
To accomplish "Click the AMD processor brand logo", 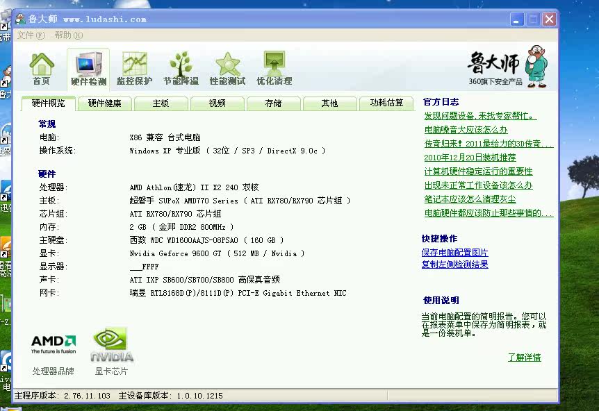I will coord(53,344).
